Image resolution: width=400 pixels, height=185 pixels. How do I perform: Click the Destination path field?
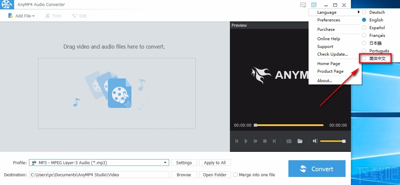[x=99, y=175]
